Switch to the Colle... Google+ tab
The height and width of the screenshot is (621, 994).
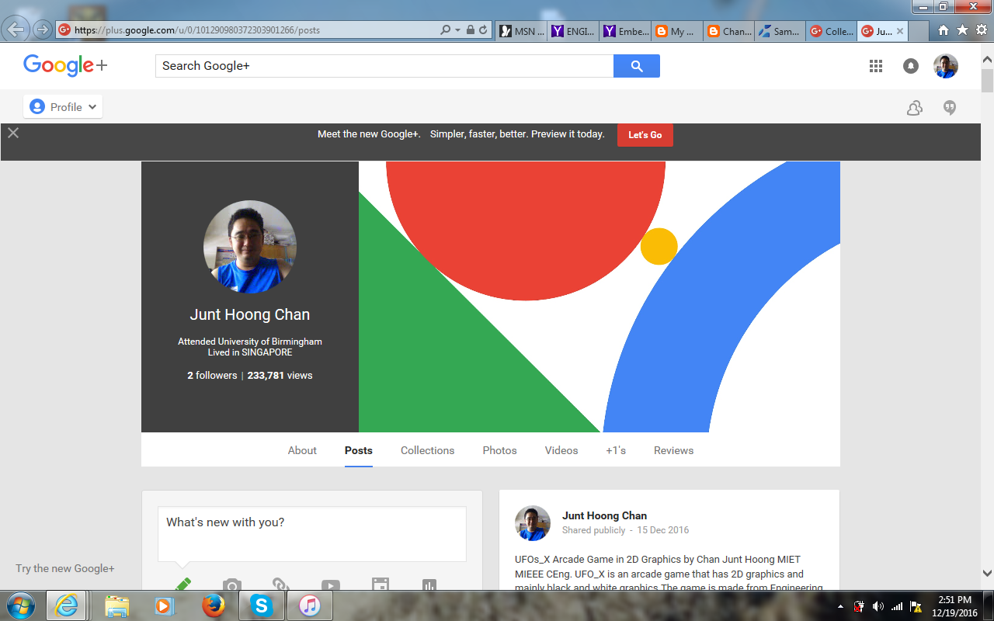[x=832, y=31]
